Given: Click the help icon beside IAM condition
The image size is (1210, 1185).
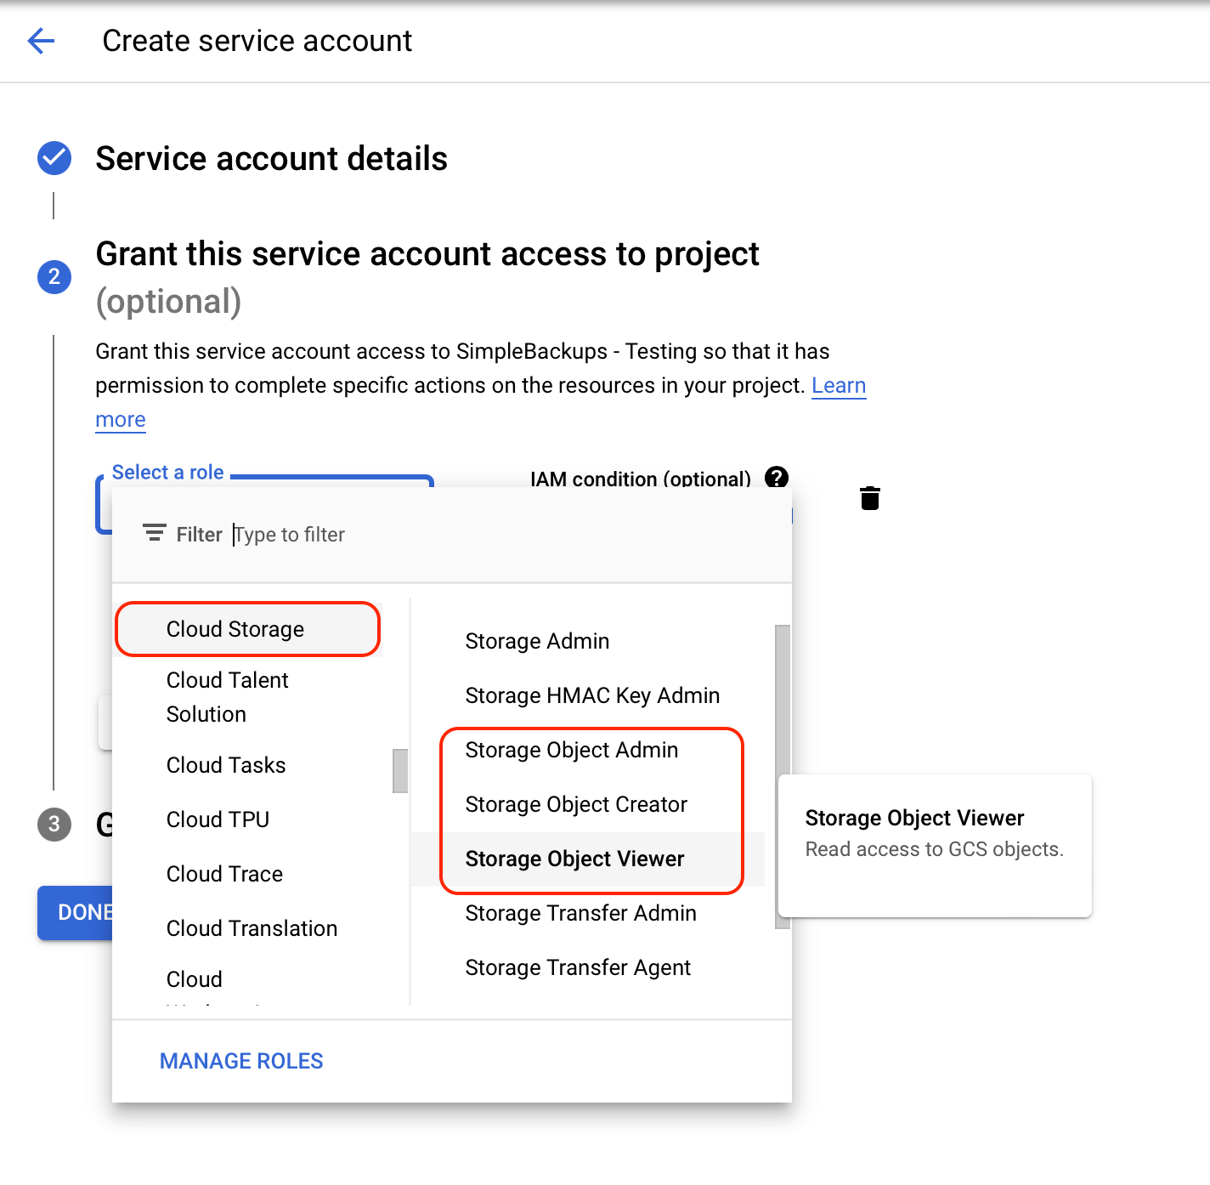Looking at the screenshot, I should [777, 478].
